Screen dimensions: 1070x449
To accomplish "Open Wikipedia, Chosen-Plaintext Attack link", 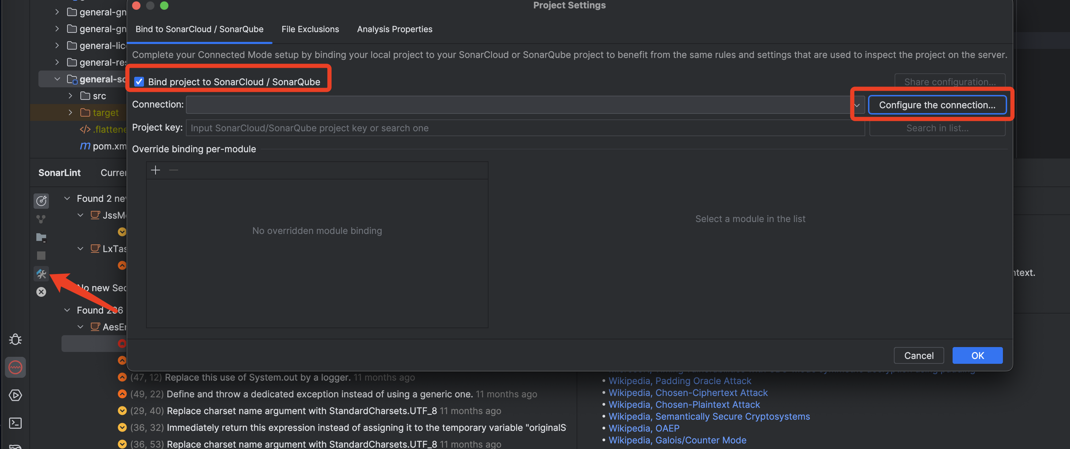I will (684, 404).
